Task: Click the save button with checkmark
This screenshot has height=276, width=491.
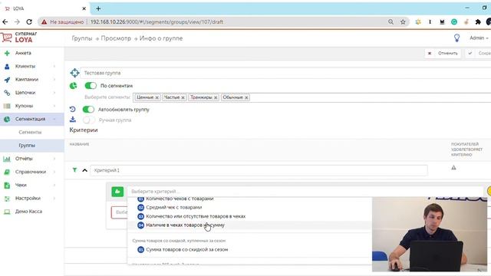Action: pyautogui.click(x=479, y=53)
